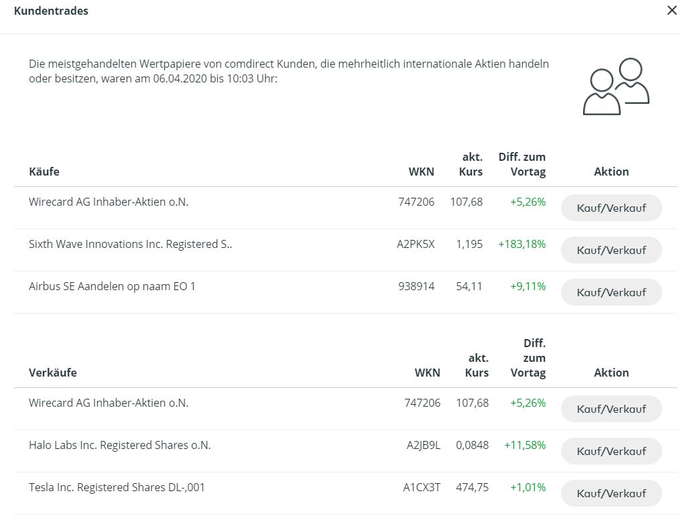Viewport: 681px width, 518px height.
Task: Open Halo Labs Inc. Registered Shares
Action: point(119,445)
